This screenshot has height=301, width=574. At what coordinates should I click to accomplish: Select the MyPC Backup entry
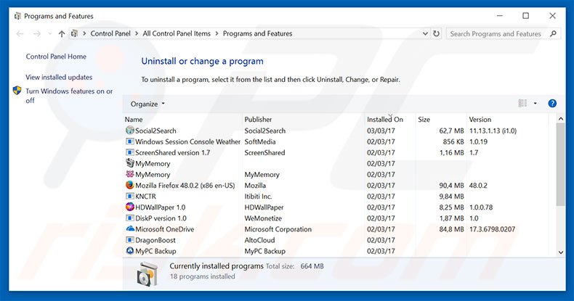(336, 251)
